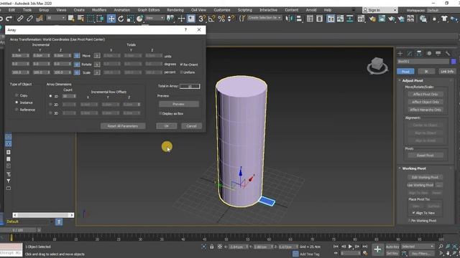
Task: Open the Create tab plus icon
Action: click(x=400, y=54)
